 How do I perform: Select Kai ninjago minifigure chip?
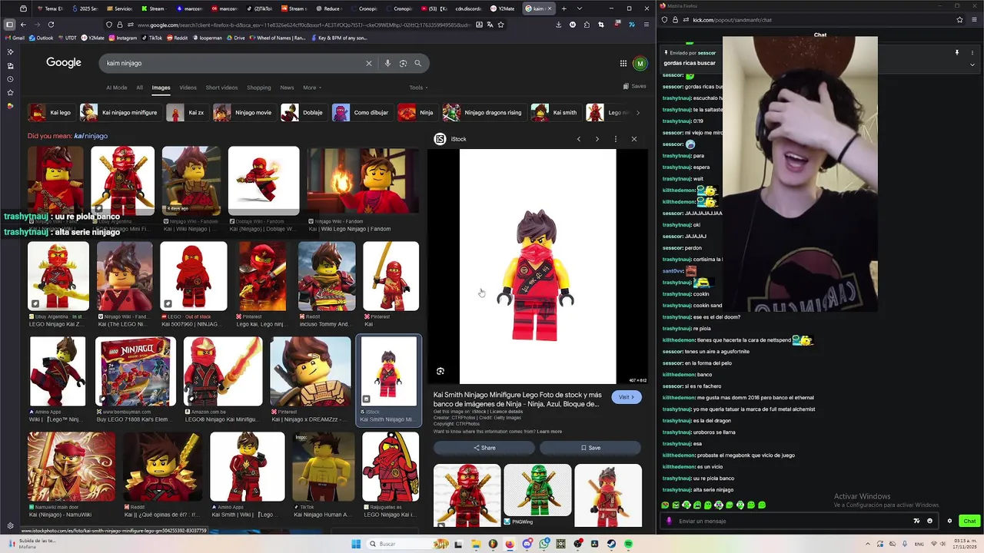click(120, 113)
